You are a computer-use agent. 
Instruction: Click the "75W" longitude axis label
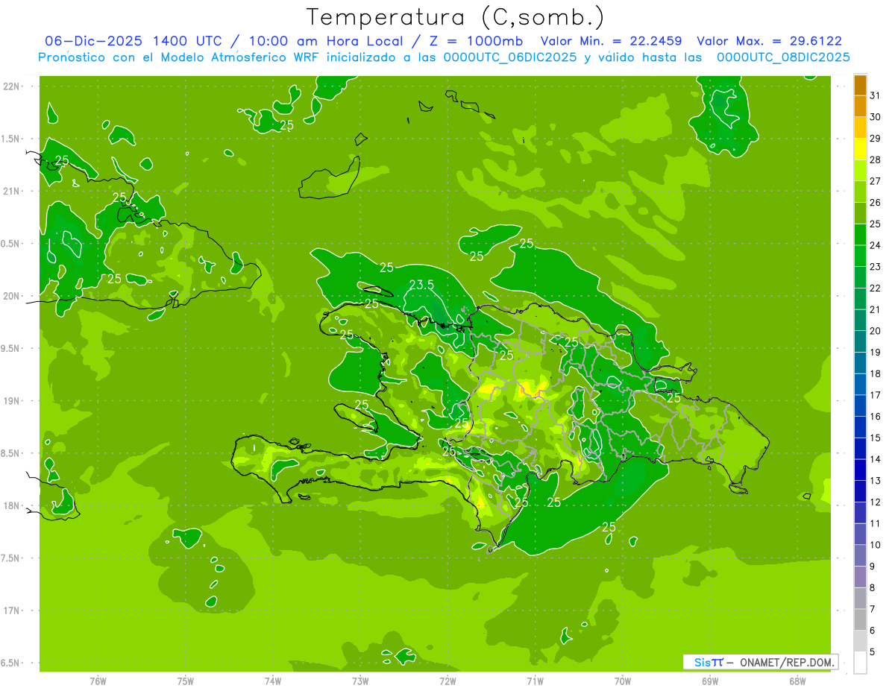click(186, 681)
